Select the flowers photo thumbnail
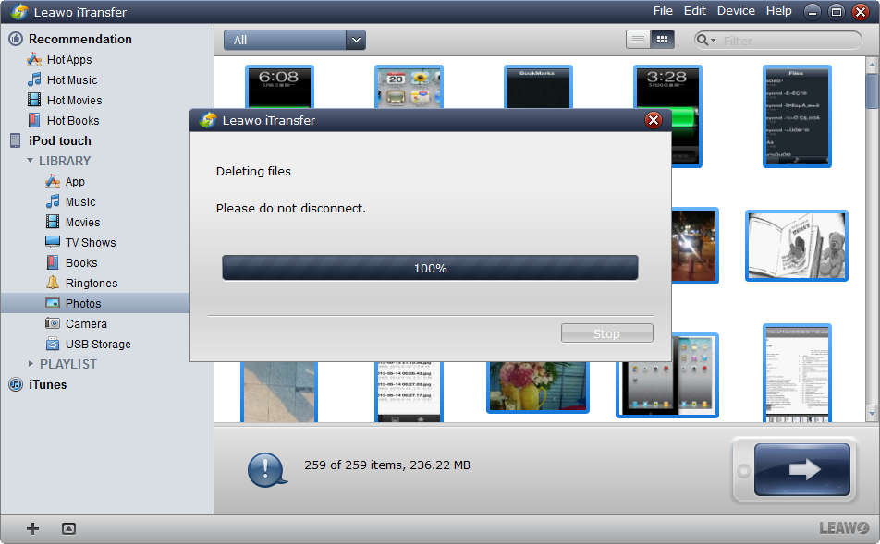Viewport: 880px width, 544px height. tap(538, 387)
